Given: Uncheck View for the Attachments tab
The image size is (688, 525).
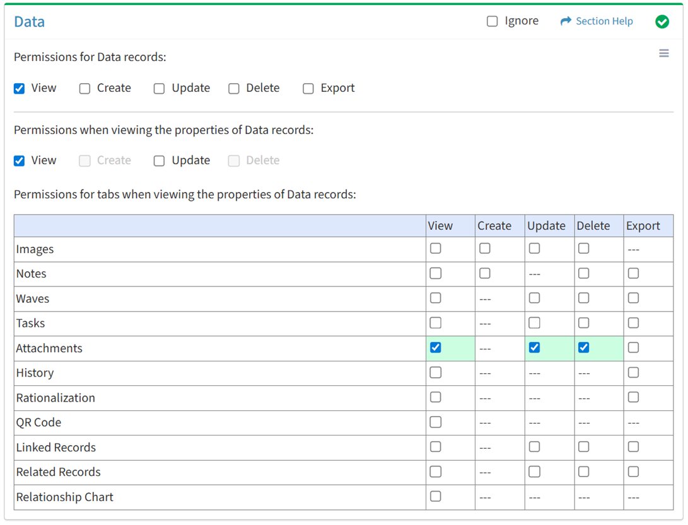Looking at the screenshot, I should (x=435, y=347).
